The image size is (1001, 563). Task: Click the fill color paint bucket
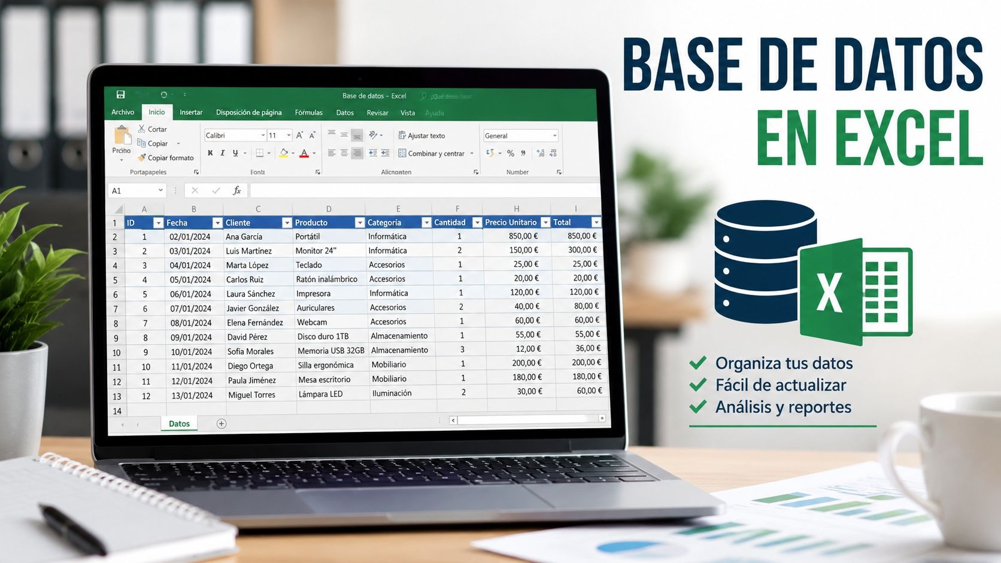[x=284, y=153]
